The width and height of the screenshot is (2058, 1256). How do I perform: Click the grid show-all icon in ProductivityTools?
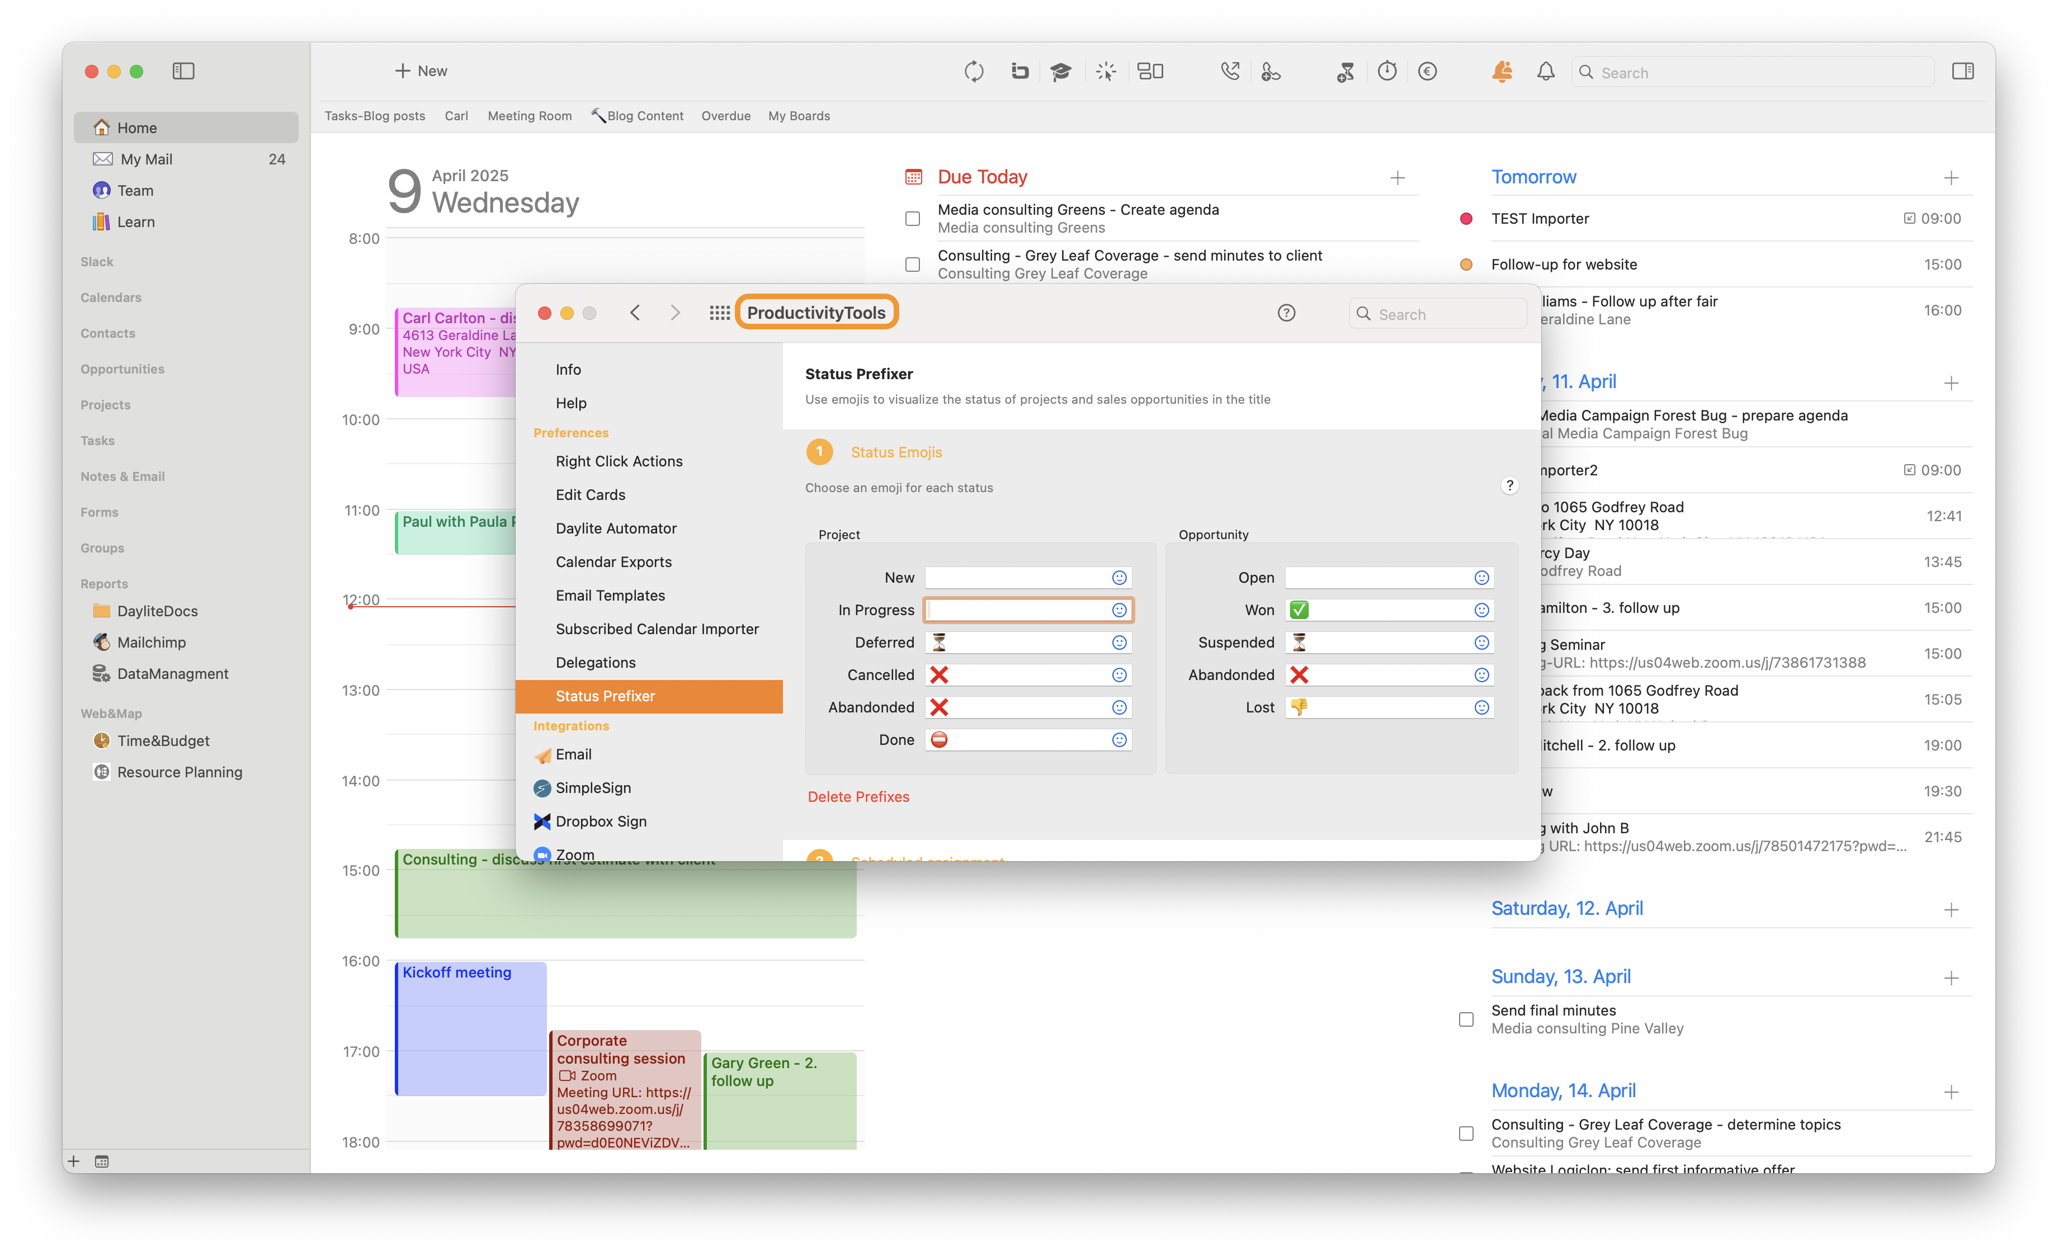[x=719, y=313]
